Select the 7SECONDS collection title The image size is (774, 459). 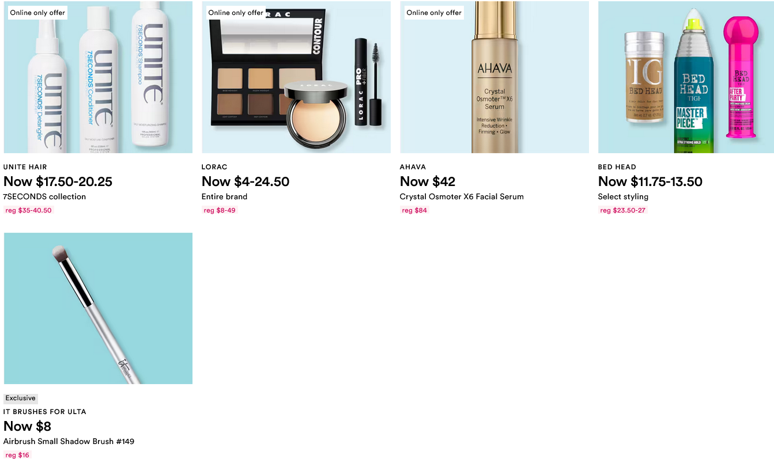click(x=45, y=196)
